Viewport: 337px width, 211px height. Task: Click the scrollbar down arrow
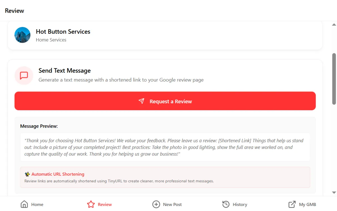pos(334,192)
